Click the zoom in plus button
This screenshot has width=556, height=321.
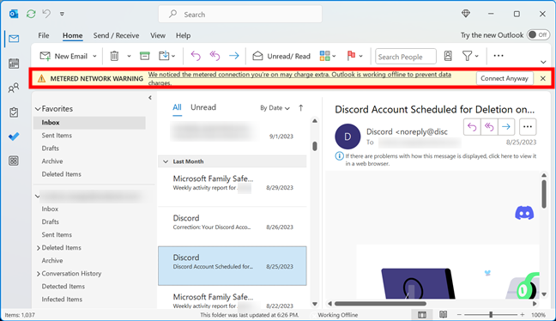[523, 315]
